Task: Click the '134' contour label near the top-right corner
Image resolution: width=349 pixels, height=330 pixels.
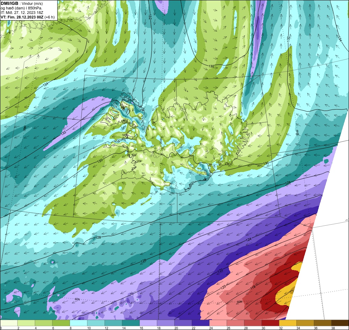Action: click(x=340, y=38)
